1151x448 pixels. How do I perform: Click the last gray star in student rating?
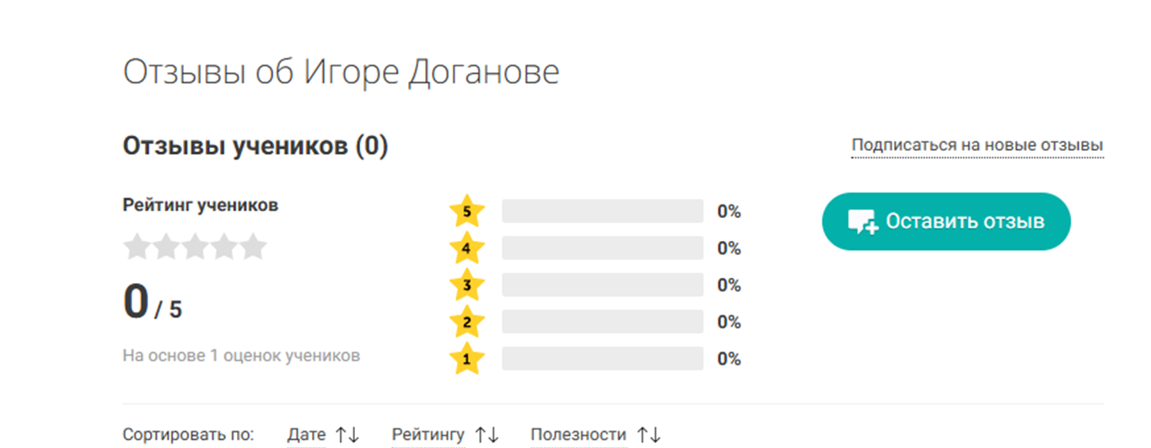(x=253, y=248)
